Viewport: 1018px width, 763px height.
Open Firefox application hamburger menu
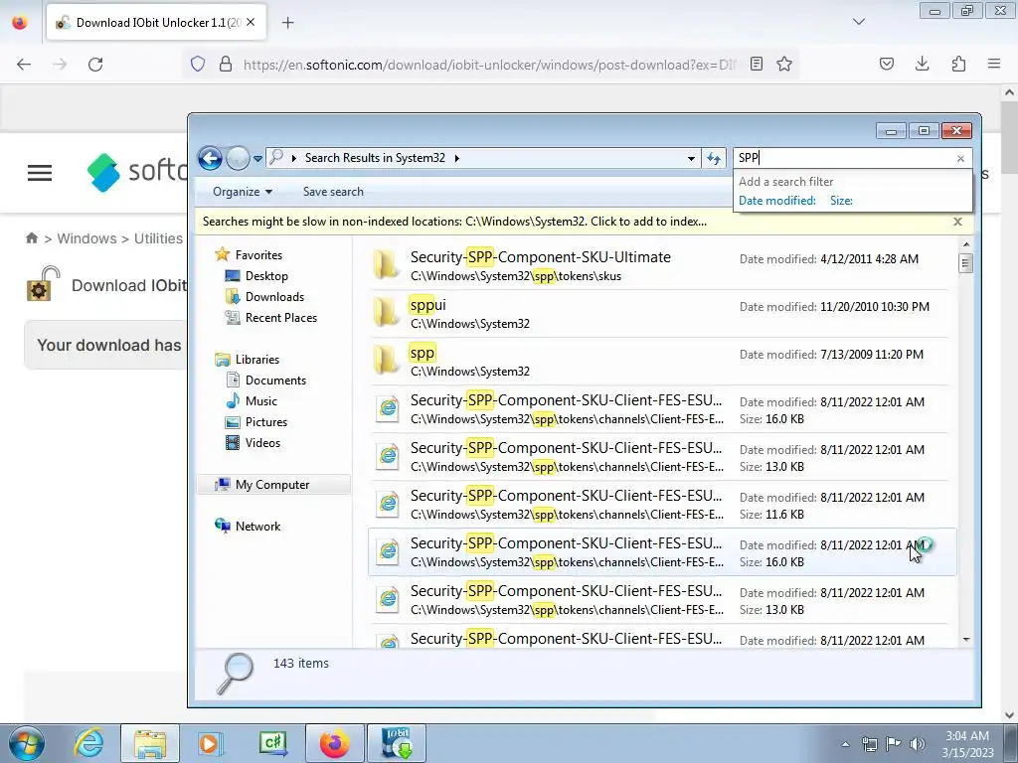994,64
